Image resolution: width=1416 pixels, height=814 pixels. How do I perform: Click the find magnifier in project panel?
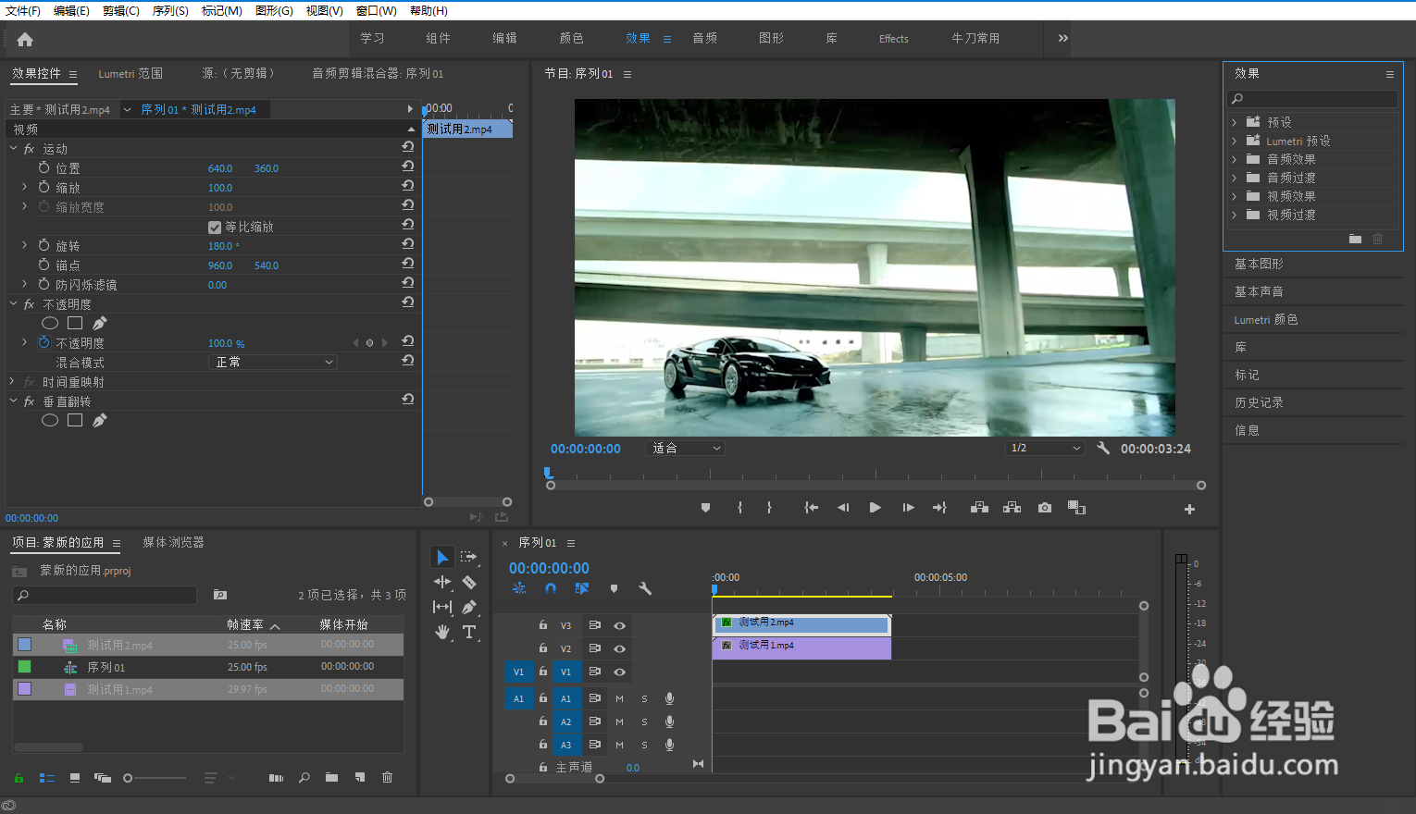[x=304, y=777]
